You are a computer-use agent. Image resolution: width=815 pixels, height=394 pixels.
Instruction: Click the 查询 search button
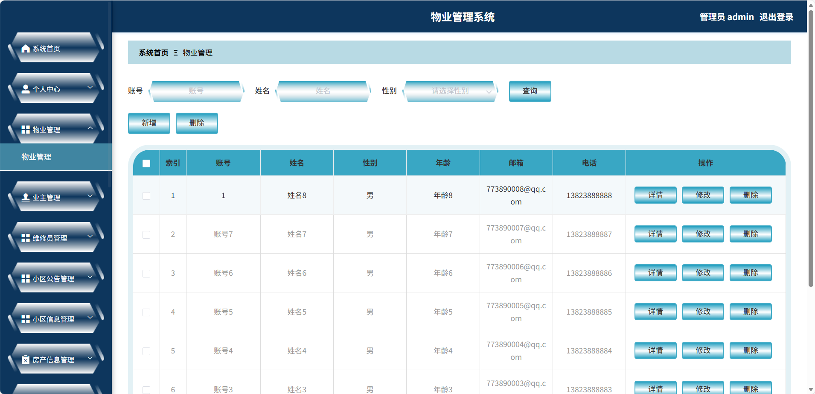(x=530, y=91)
